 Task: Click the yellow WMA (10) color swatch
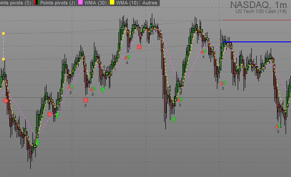112,3
